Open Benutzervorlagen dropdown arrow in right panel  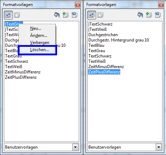point(159,147)
